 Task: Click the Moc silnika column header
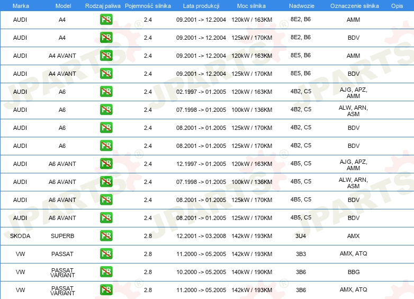[x=251, y=6]
